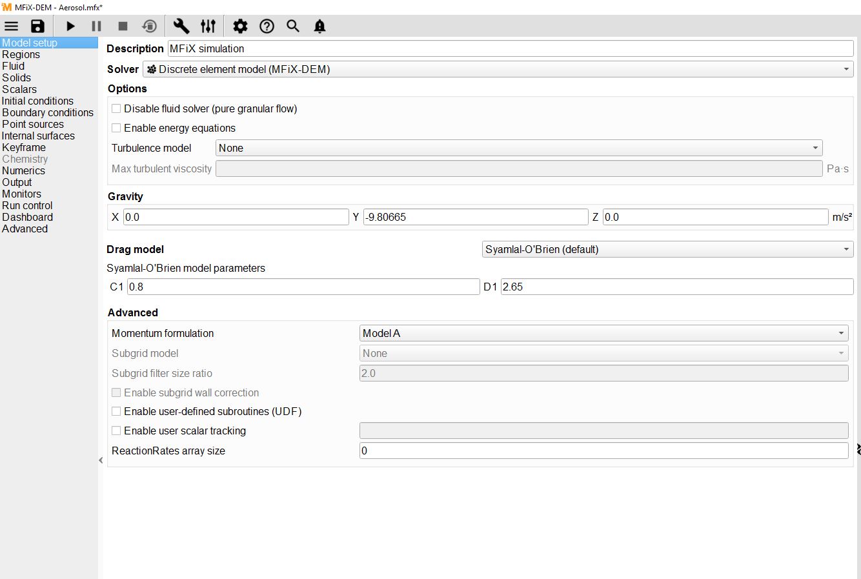Click the magnifying glass search icon
This screenshot has width=861, height=579.
click(x=293, y=26)
